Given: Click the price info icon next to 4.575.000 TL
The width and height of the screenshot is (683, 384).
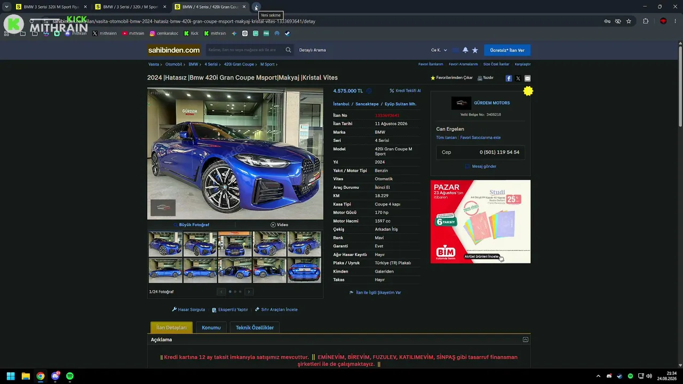Looking at the screenshot, I should coord(369,91).
